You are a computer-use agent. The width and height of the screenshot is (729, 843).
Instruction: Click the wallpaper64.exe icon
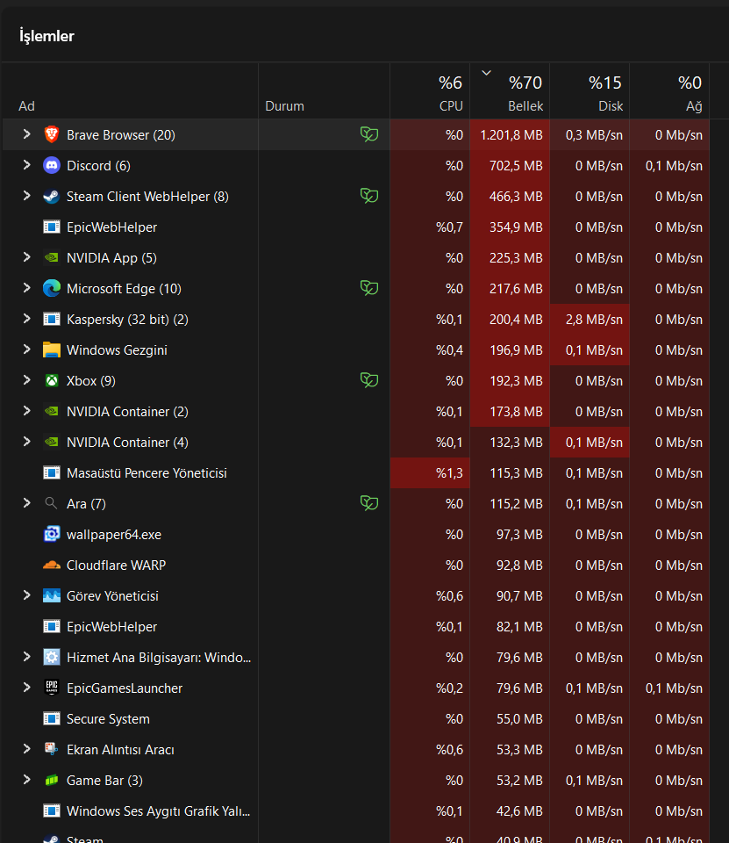click(x=52, y=534)
